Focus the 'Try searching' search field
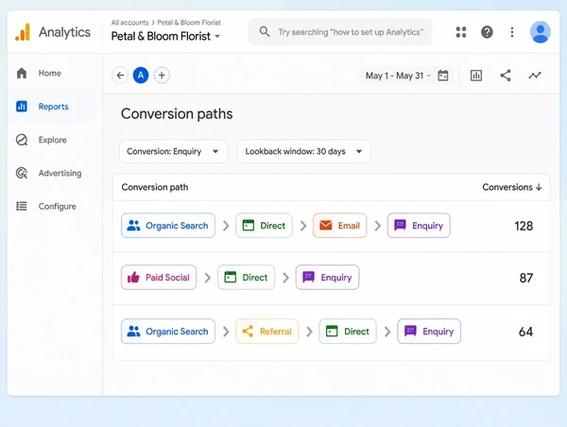The height and width of the screenshot is (427, 567). click(x=340, y=32)
